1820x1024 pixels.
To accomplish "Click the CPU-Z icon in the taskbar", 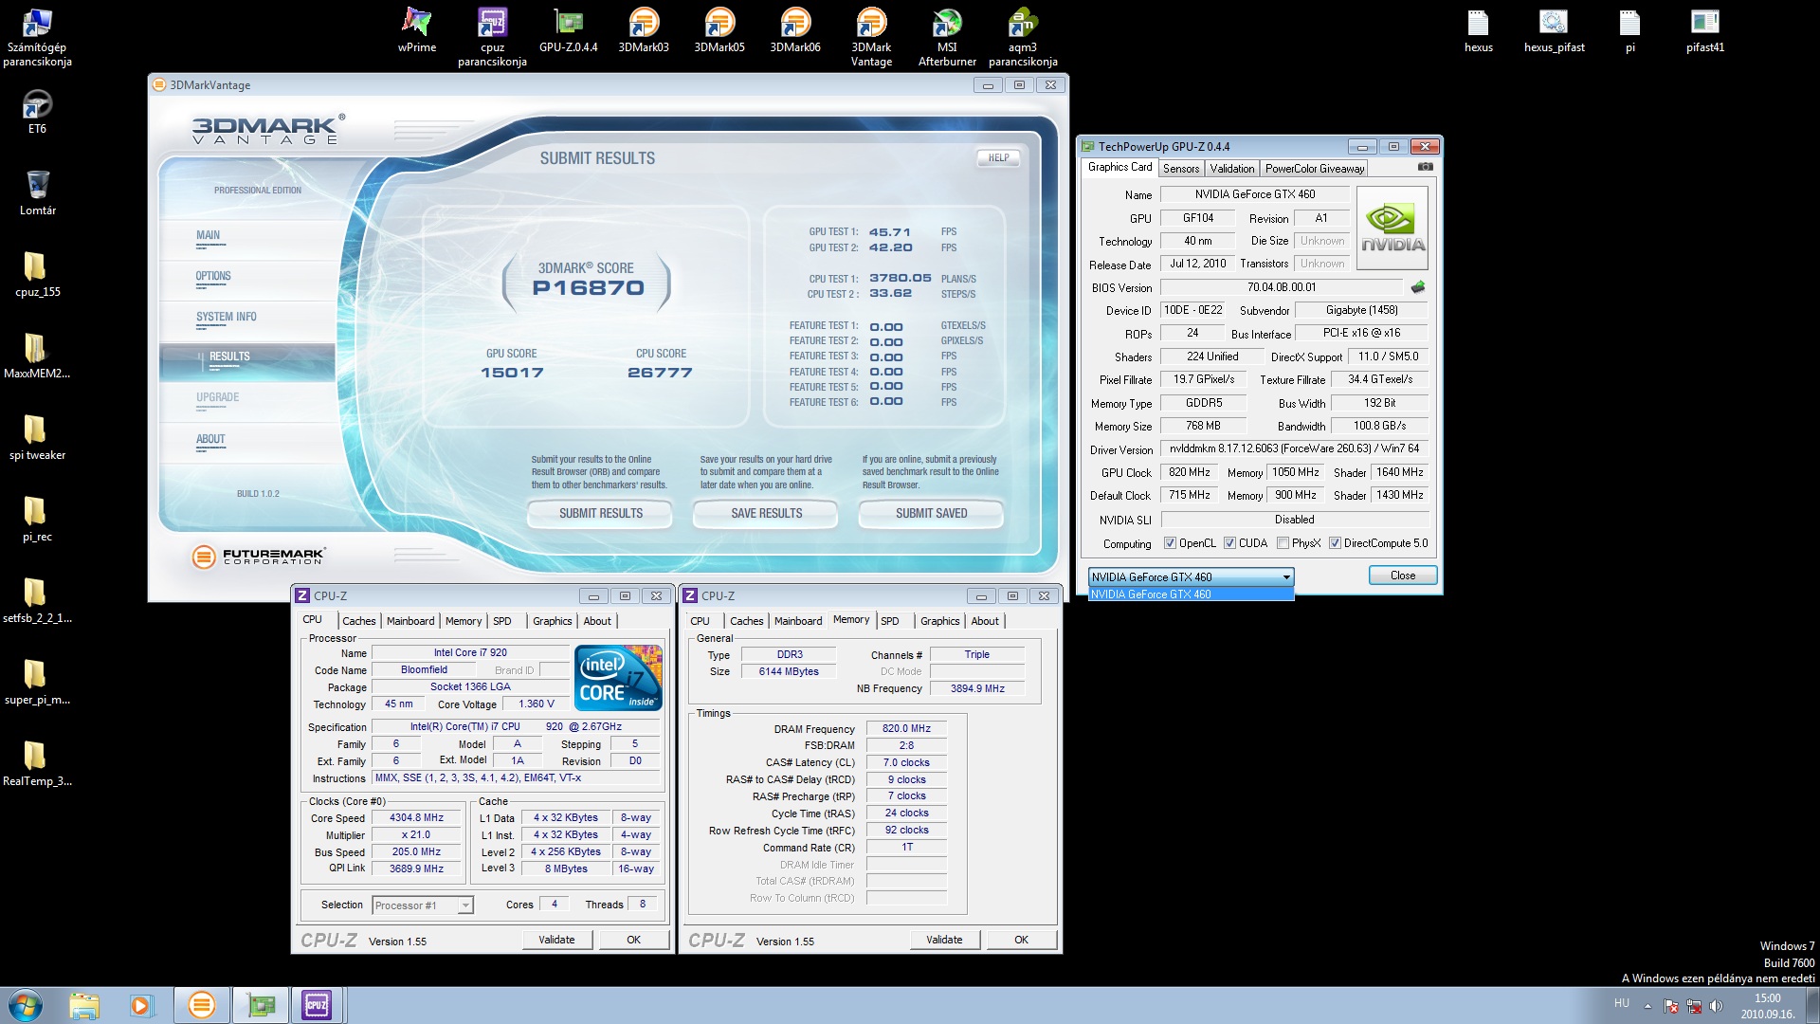I will [x=317, y=1005].
